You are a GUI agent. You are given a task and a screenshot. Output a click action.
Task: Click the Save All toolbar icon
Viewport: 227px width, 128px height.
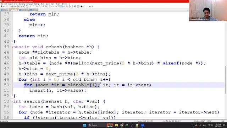point(10,6)
